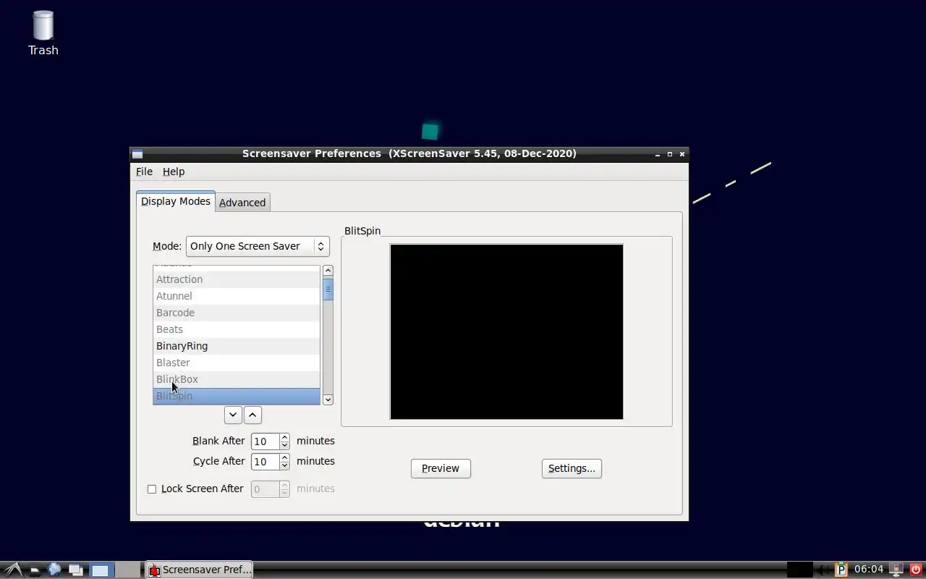926x579 pixels.
Task: Switch to the Display Modes tab
Action: coord(176,201)
